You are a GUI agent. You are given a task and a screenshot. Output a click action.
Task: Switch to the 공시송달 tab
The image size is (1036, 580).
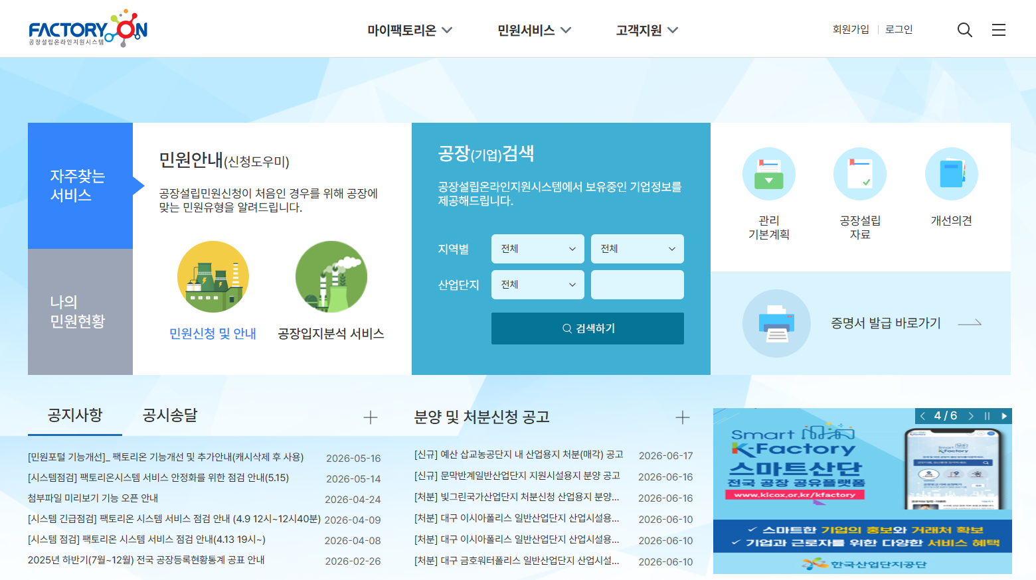(x=170, y=415)
